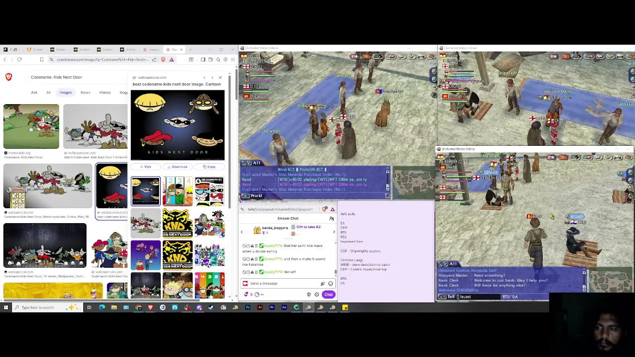This screenshot has height=357, width=635.
Task: Open Twitch chat settings gear
Action: (x=317, y=295)
